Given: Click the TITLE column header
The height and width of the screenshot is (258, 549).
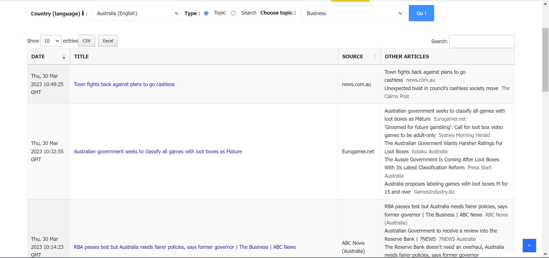Looking at the screenshot, I should (x=81, y=57).
